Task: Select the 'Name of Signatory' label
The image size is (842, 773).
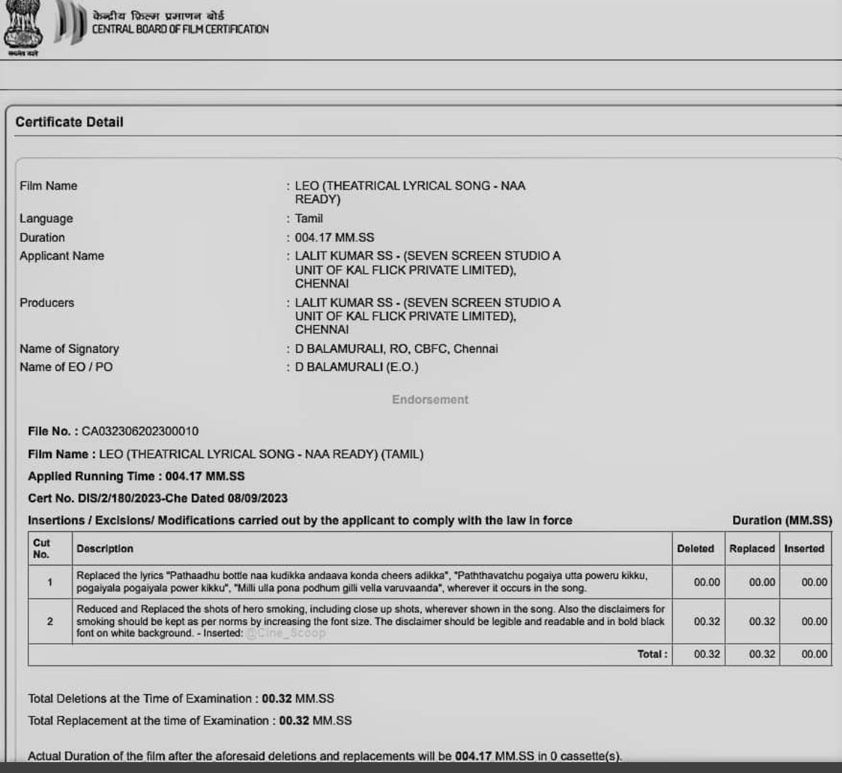Action: coord(69,349)
